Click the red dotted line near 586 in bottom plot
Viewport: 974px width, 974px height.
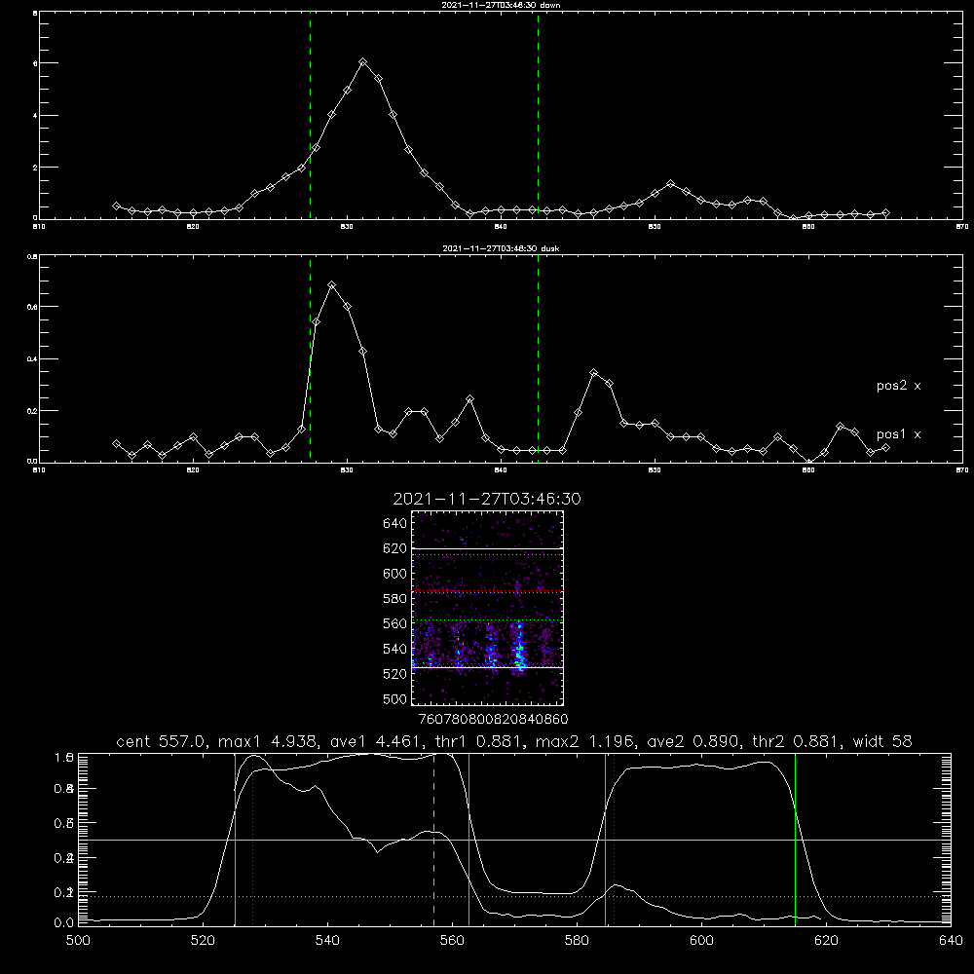click(614, 839)
